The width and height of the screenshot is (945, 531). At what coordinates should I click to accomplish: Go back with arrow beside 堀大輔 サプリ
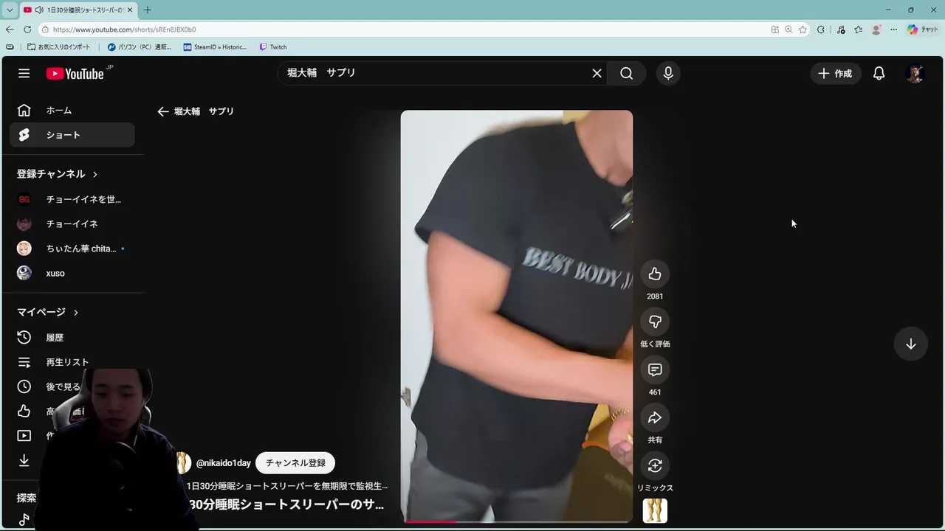[x=163, y=111]
